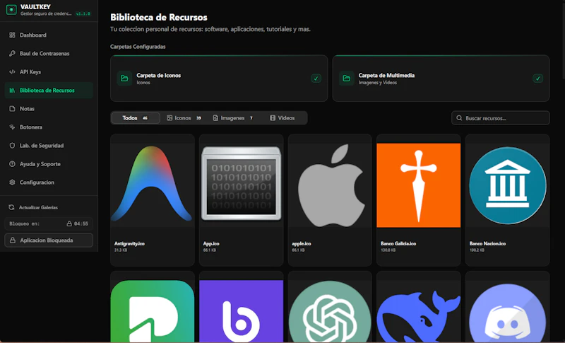This screenshot has height=343, width=565.
Task: Toggle the Carpeta de Multimedia checkmark
Action: pos(538,79)
